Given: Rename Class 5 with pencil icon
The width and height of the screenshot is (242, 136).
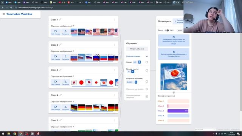Looking at the screenshot, I should [x=60, y=120].
